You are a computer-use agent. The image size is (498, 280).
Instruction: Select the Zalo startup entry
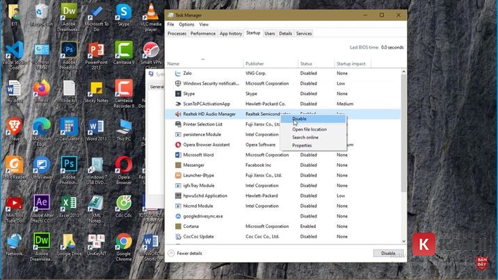tap(282, 73)
